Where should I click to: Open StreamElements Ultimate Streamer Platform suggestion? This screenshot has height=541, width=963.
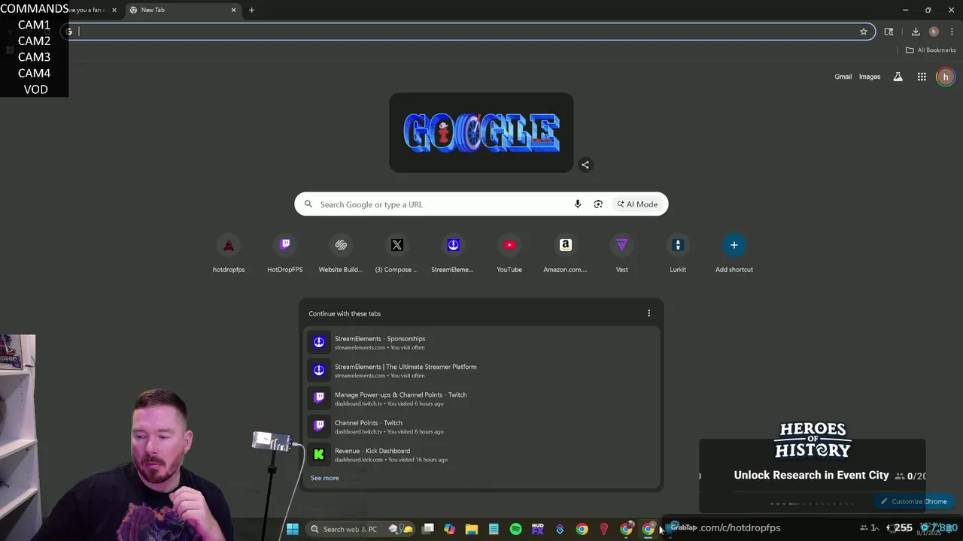point(481,370)
